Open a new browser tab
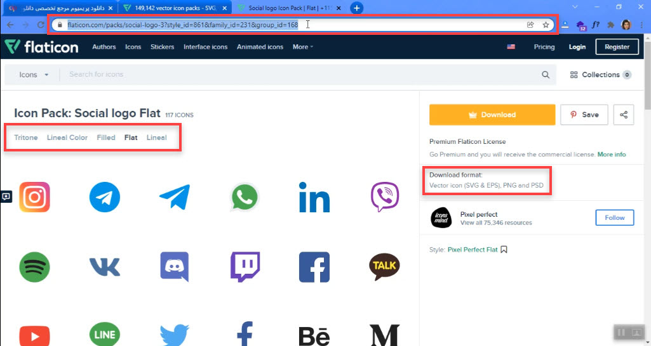The height and width of the screenshot is (346, 651). [x=357, y=8]
